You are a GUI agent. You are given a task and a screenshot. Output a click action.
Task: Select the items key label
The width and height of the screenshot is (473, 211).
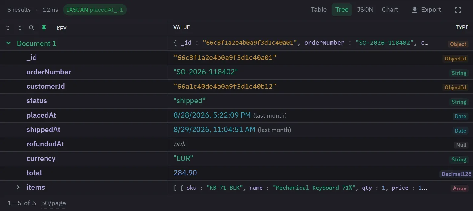[36, 187]
